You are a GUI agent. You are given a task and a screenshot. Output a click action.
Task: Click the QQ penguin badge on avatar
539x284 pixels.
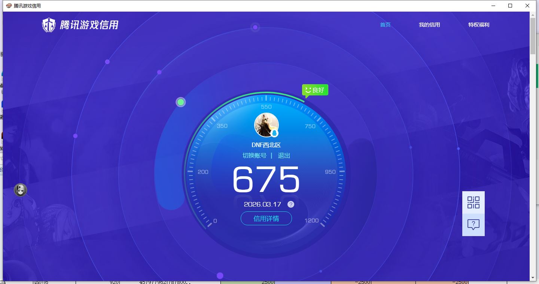point(274,133)
